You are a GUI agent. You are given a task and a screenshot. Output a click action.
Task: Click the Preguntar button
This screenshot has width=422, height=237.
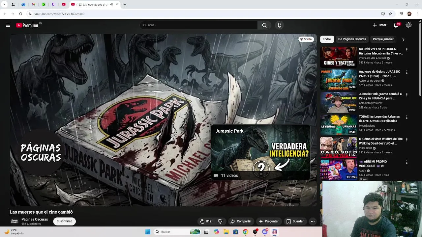click(x=269, y=221)
